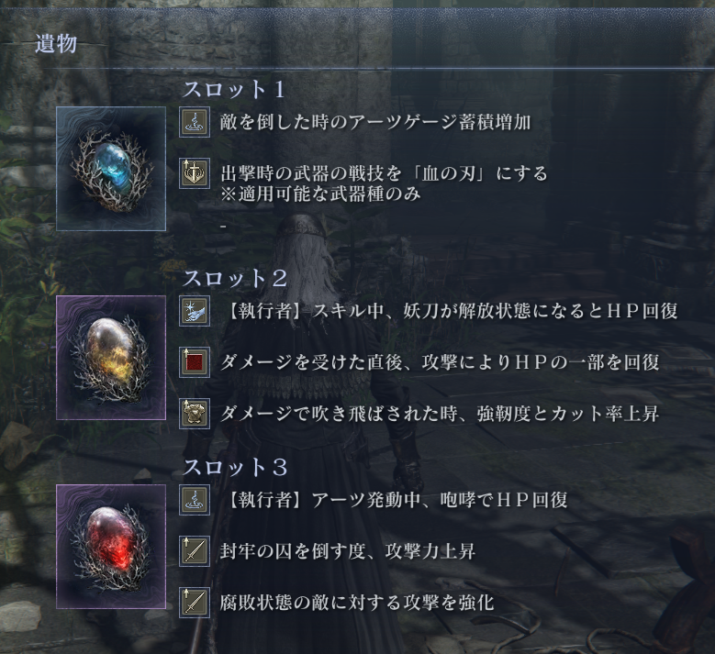Click effect text 封牢の囚を倒す度、攻撃力上昇

[348, 551]
